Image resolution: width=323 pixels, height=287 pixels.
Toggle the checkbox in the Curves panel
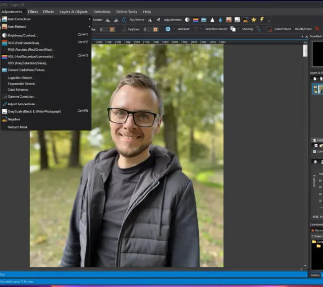[314, 152]
